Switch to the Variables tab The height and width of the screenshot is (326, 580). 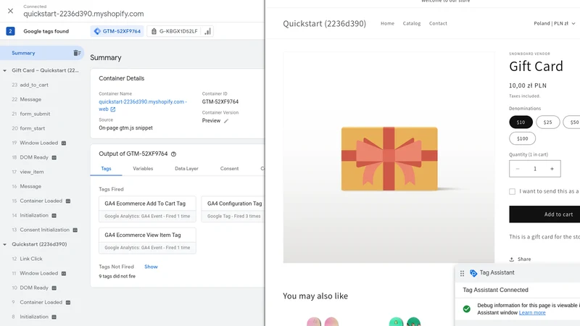[143, 169]
